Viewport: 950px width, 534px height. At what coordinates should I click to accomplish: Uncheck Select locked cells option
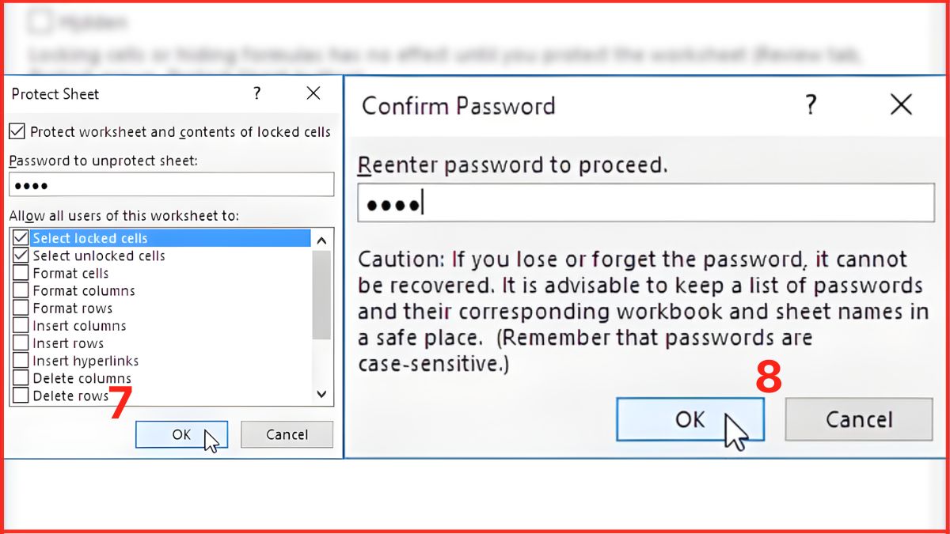tap(21, 238)
